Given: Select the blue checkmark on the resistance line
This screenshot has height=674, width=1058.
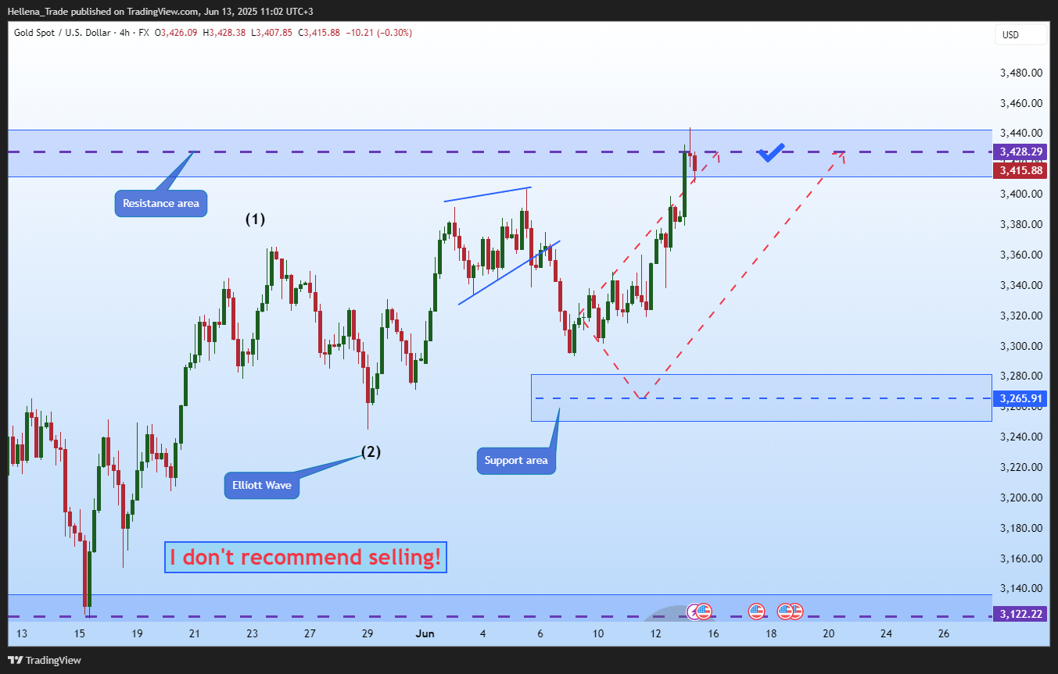Looking at the screenshot, I should (x=771, y=152).
